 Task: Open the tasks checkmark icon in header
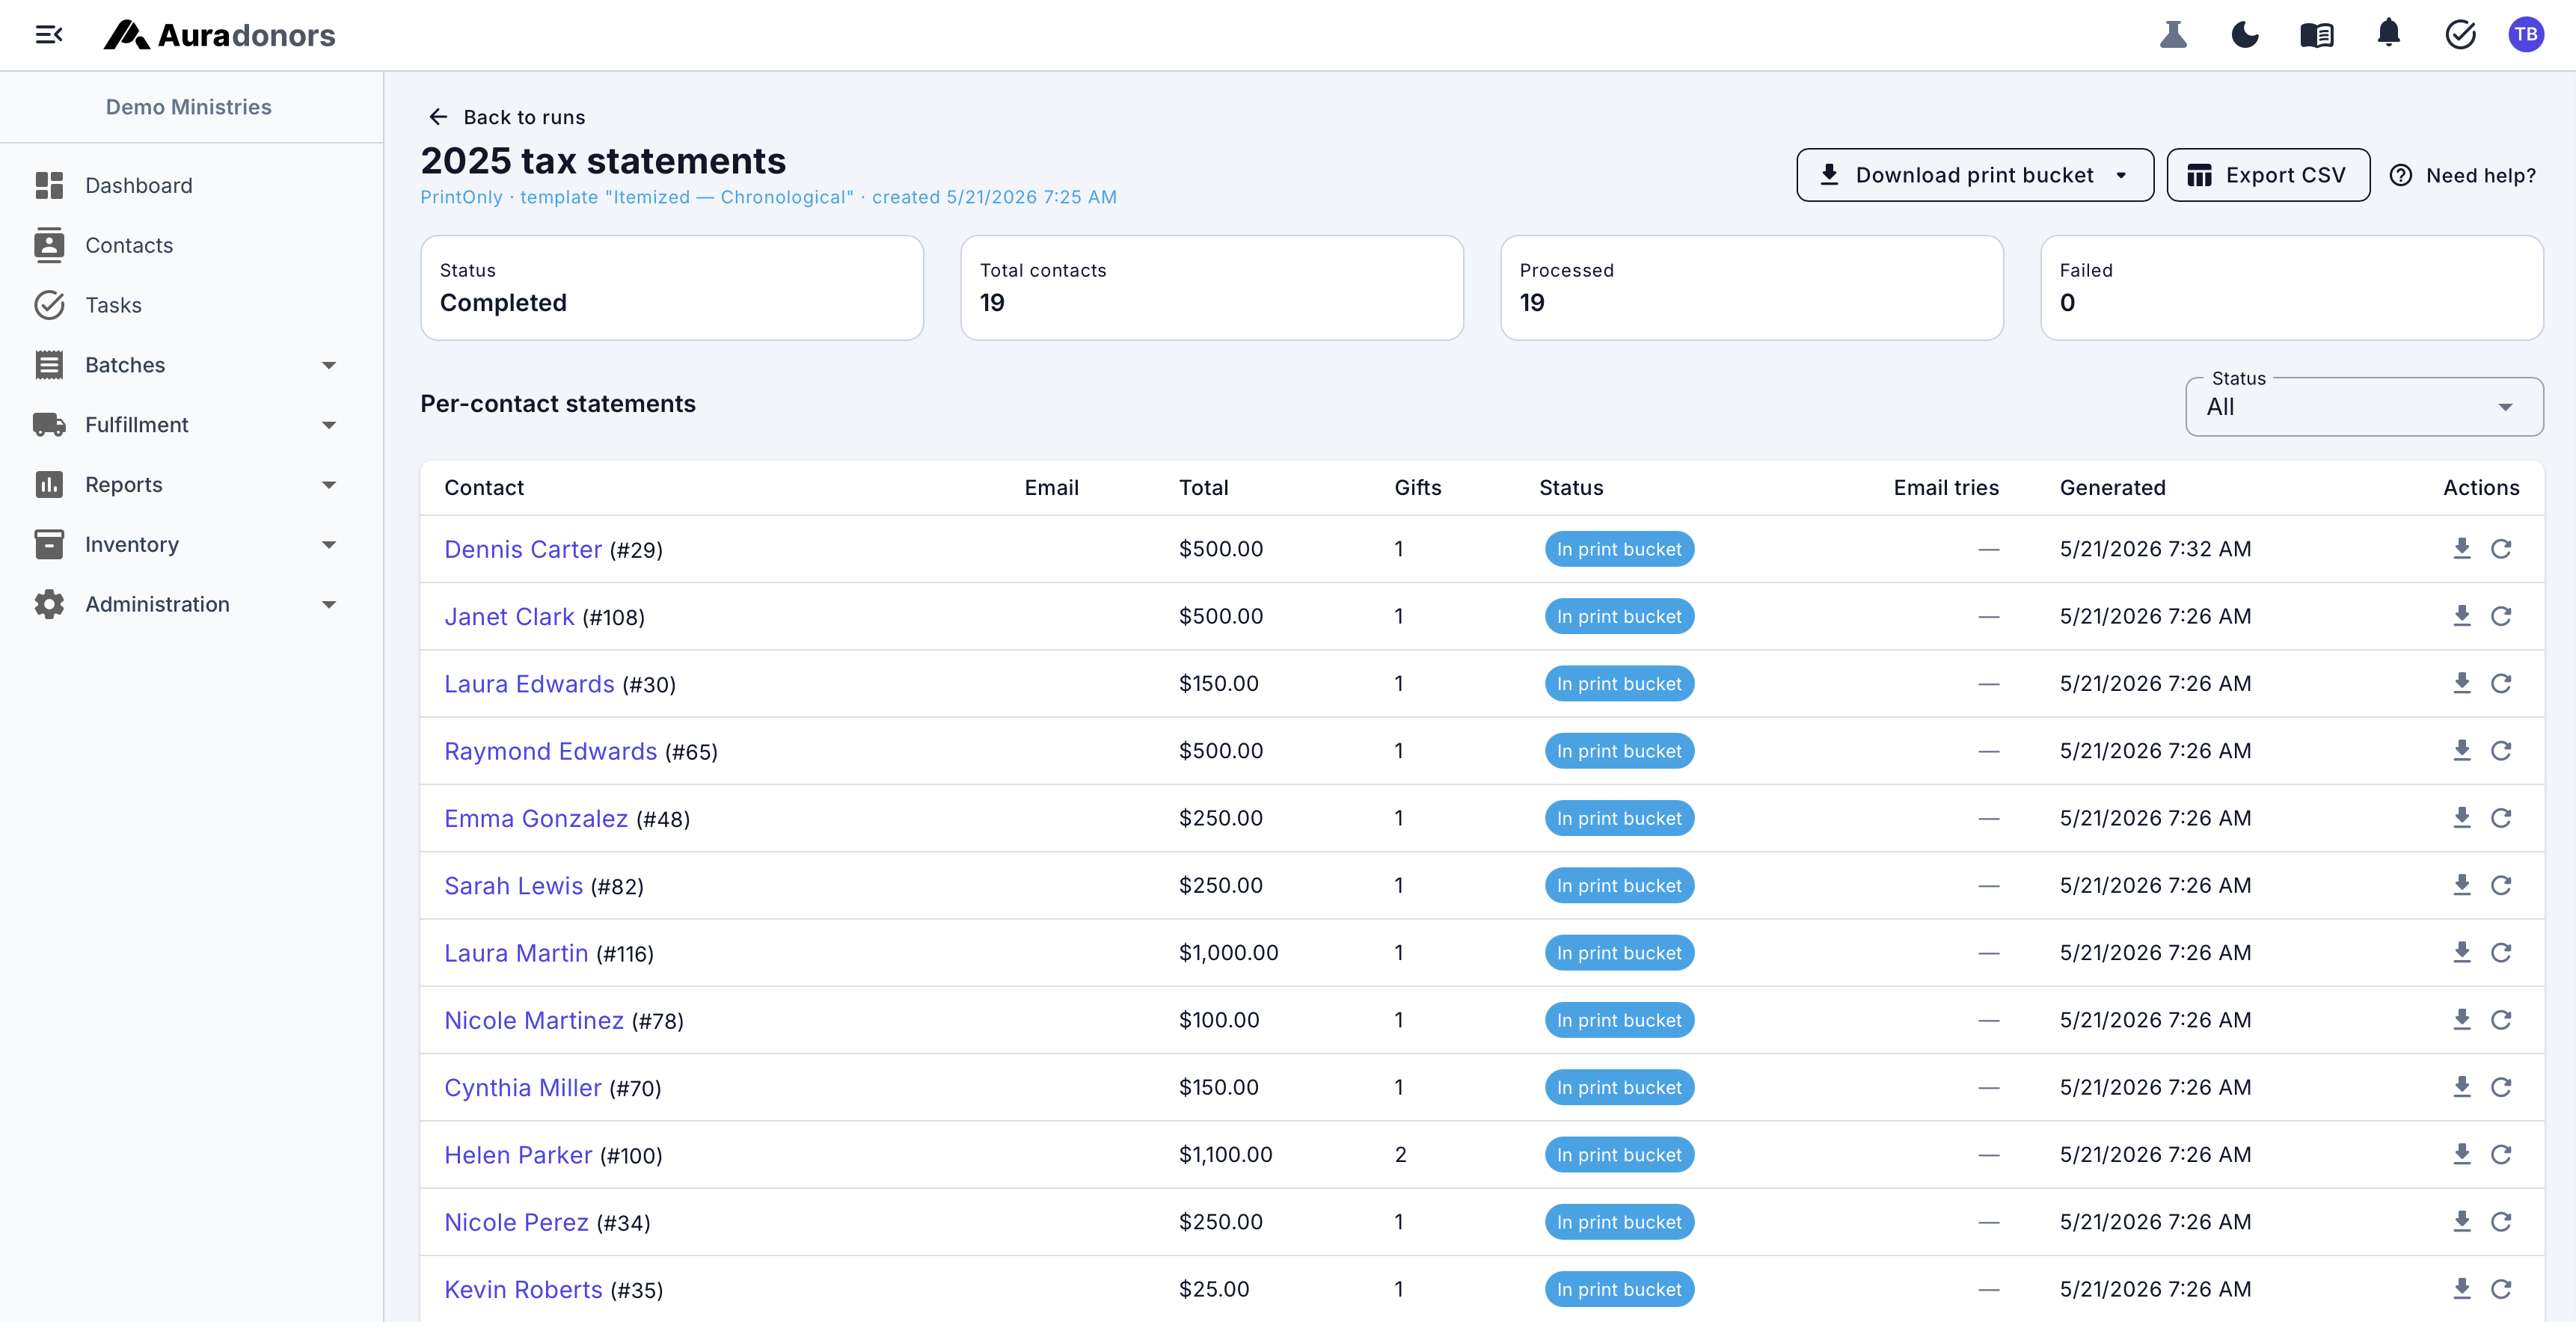[2461, 35]
